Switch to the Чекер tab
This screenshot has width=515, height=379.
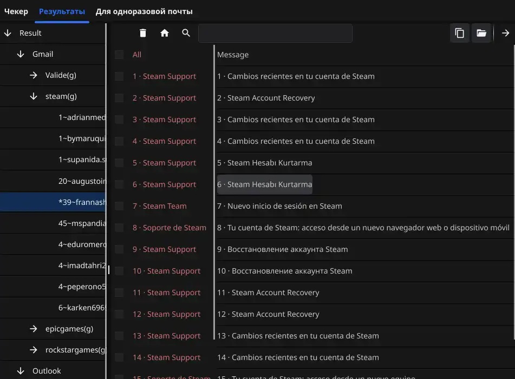click(x=16, y=11)
